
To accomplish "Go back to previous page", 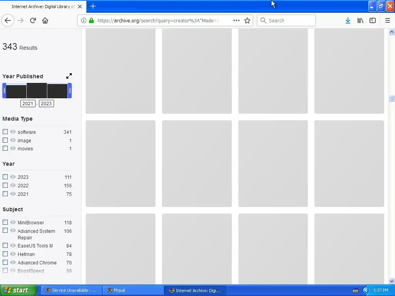I will point(8,20).
